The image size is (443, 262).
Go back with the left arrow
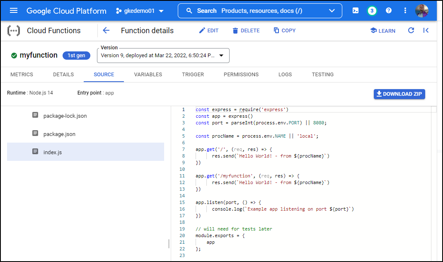(x=106, y=30)
